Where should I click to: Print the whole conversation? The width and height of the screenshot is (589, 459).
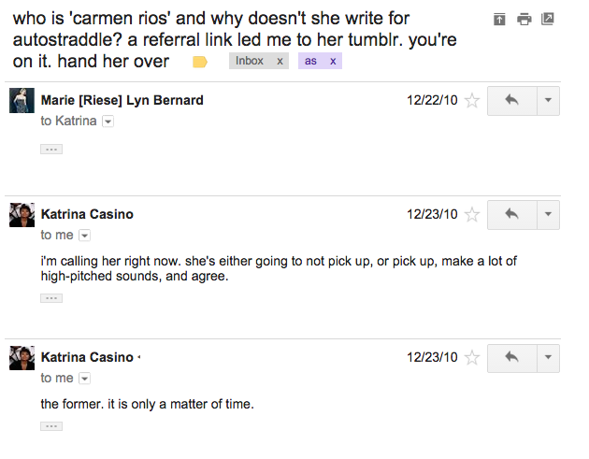click(524, 20)
